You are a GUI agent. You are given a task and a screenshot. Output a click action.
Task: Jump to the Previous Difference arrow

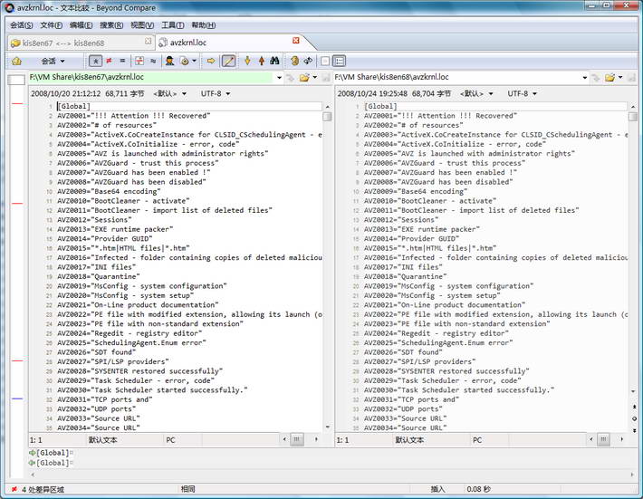[260, 61]
